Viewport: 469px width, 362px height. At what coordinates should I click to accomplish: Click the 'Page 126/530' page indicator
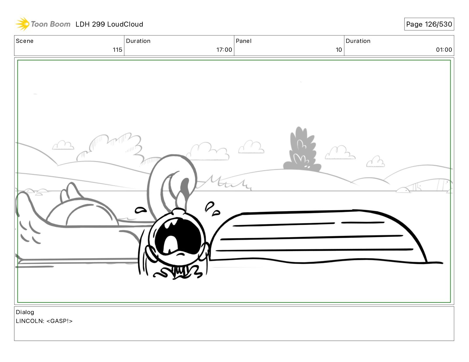[429, 24]
